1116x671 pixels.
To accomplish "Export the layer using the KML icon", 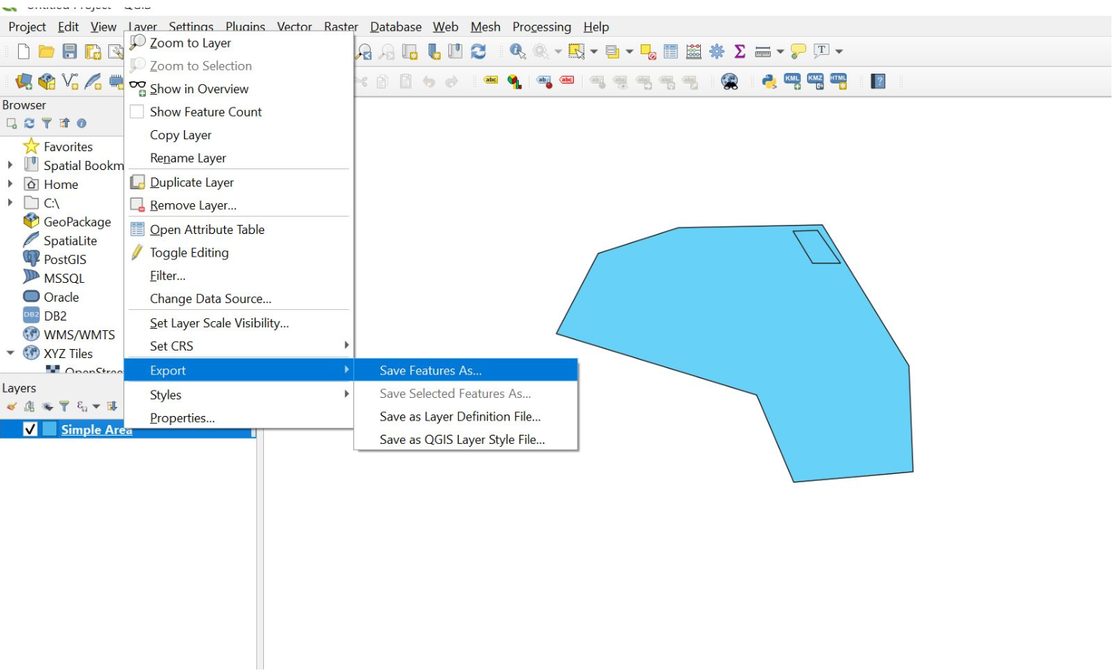I will 792,81.
